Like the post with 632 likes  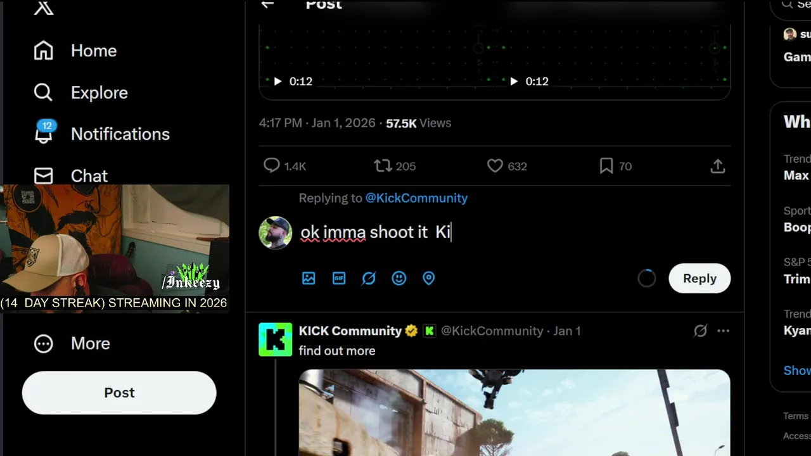click(495, 166)
